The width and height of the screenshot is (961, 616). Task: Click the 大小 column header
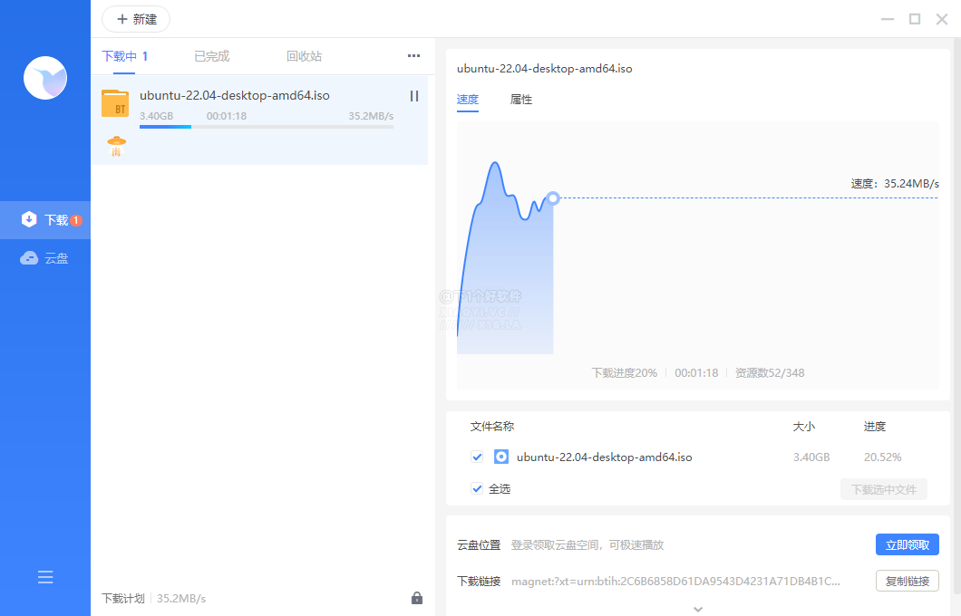click(x=804, y=426)
